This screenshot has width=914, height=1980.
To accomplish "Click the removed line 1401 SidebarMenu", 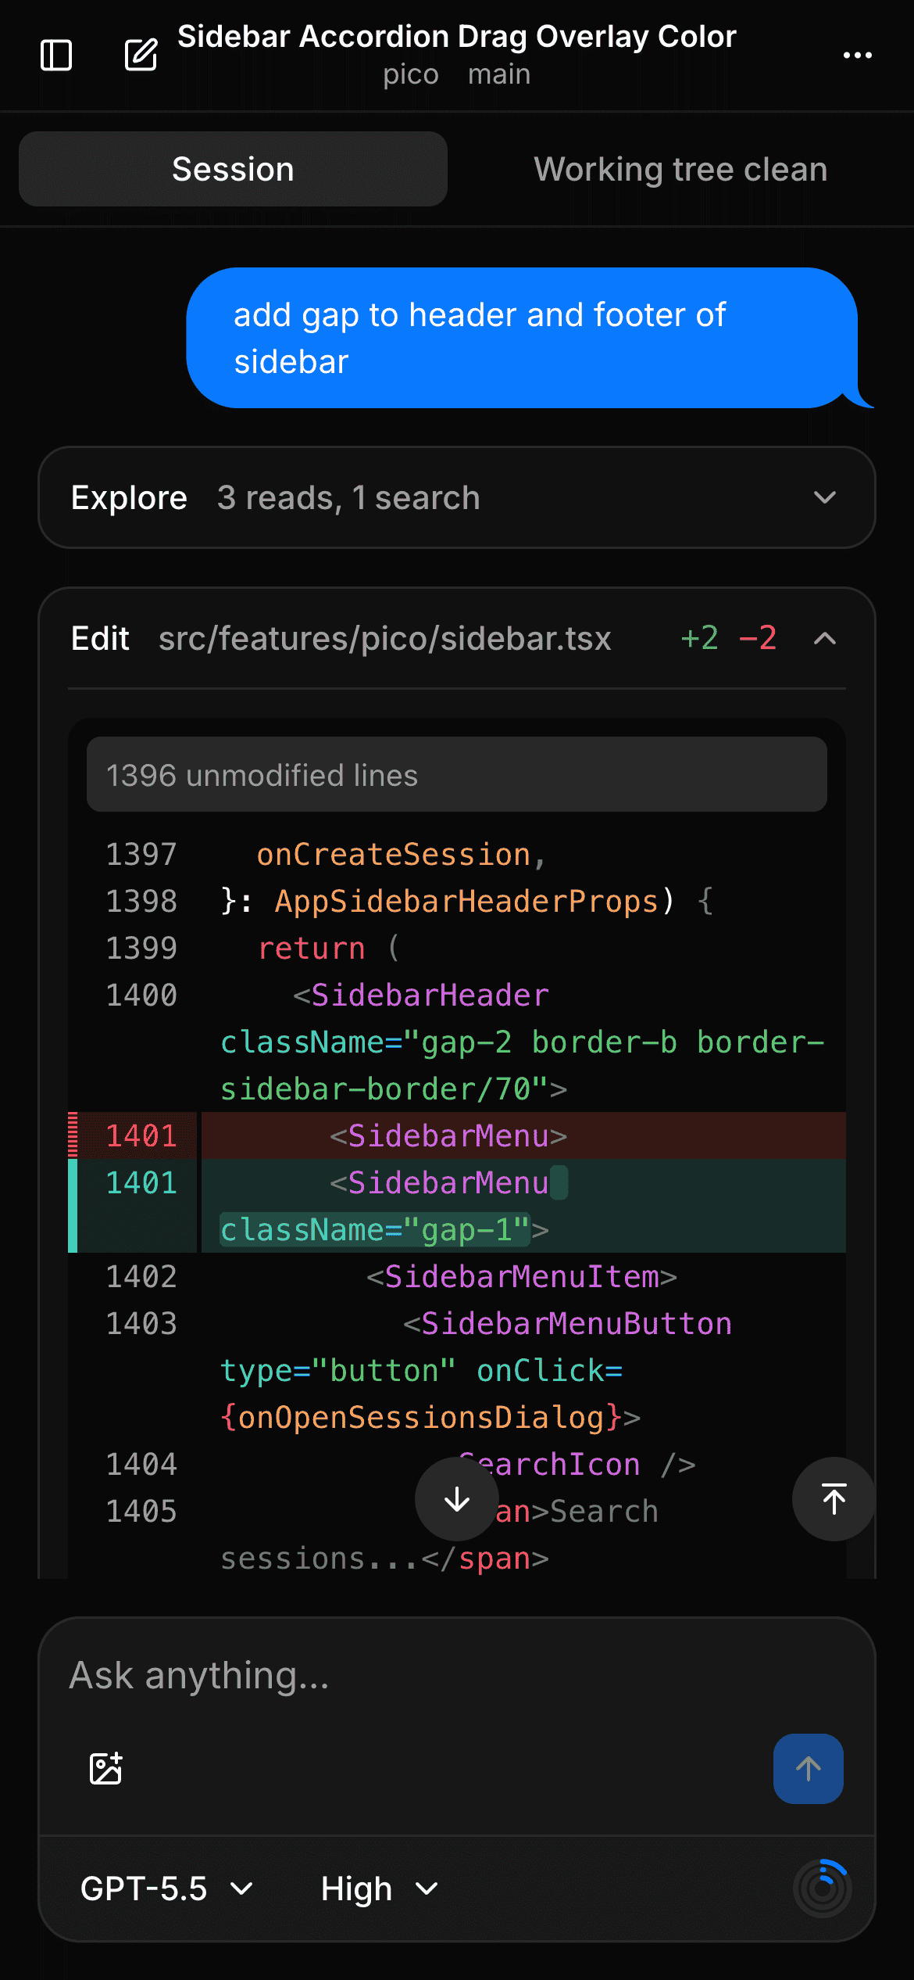I will 457,1135.
